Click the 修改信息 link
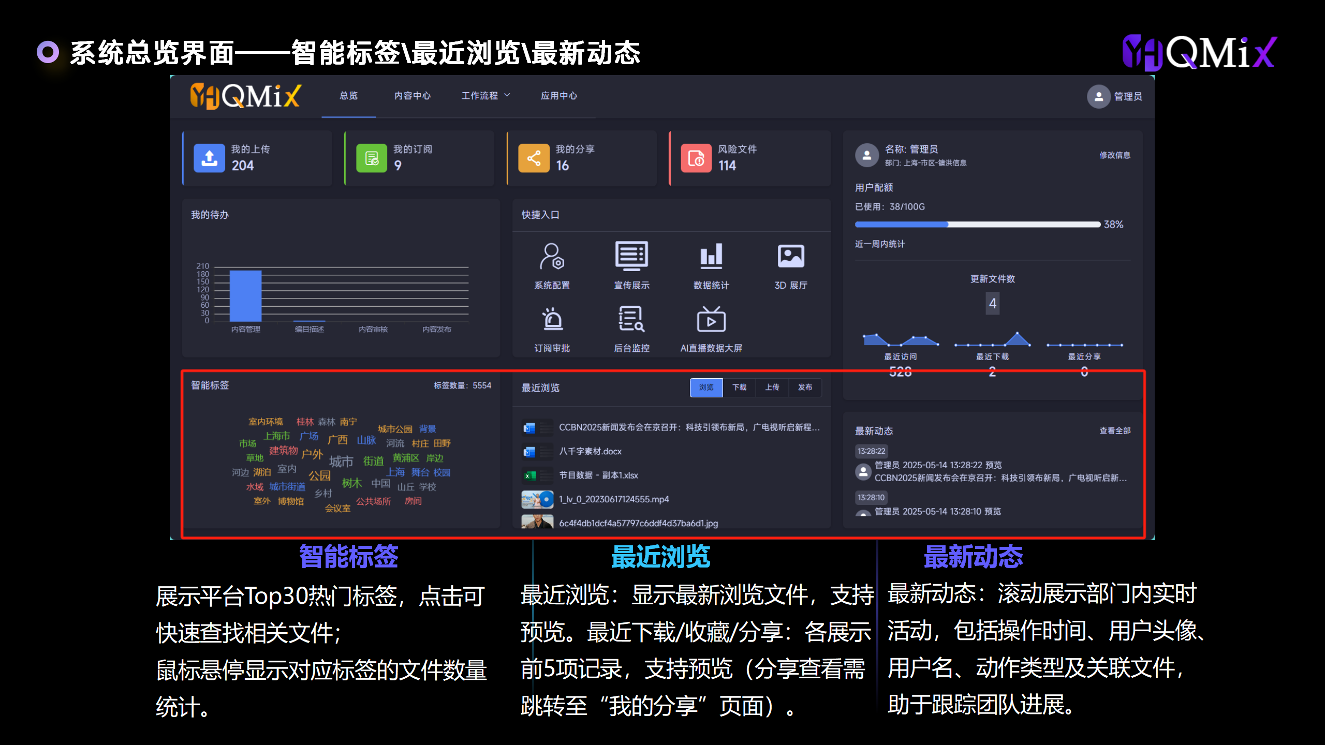This screenshot has height=745, width=1325. pyautogui.click(x=1114, y=155)
